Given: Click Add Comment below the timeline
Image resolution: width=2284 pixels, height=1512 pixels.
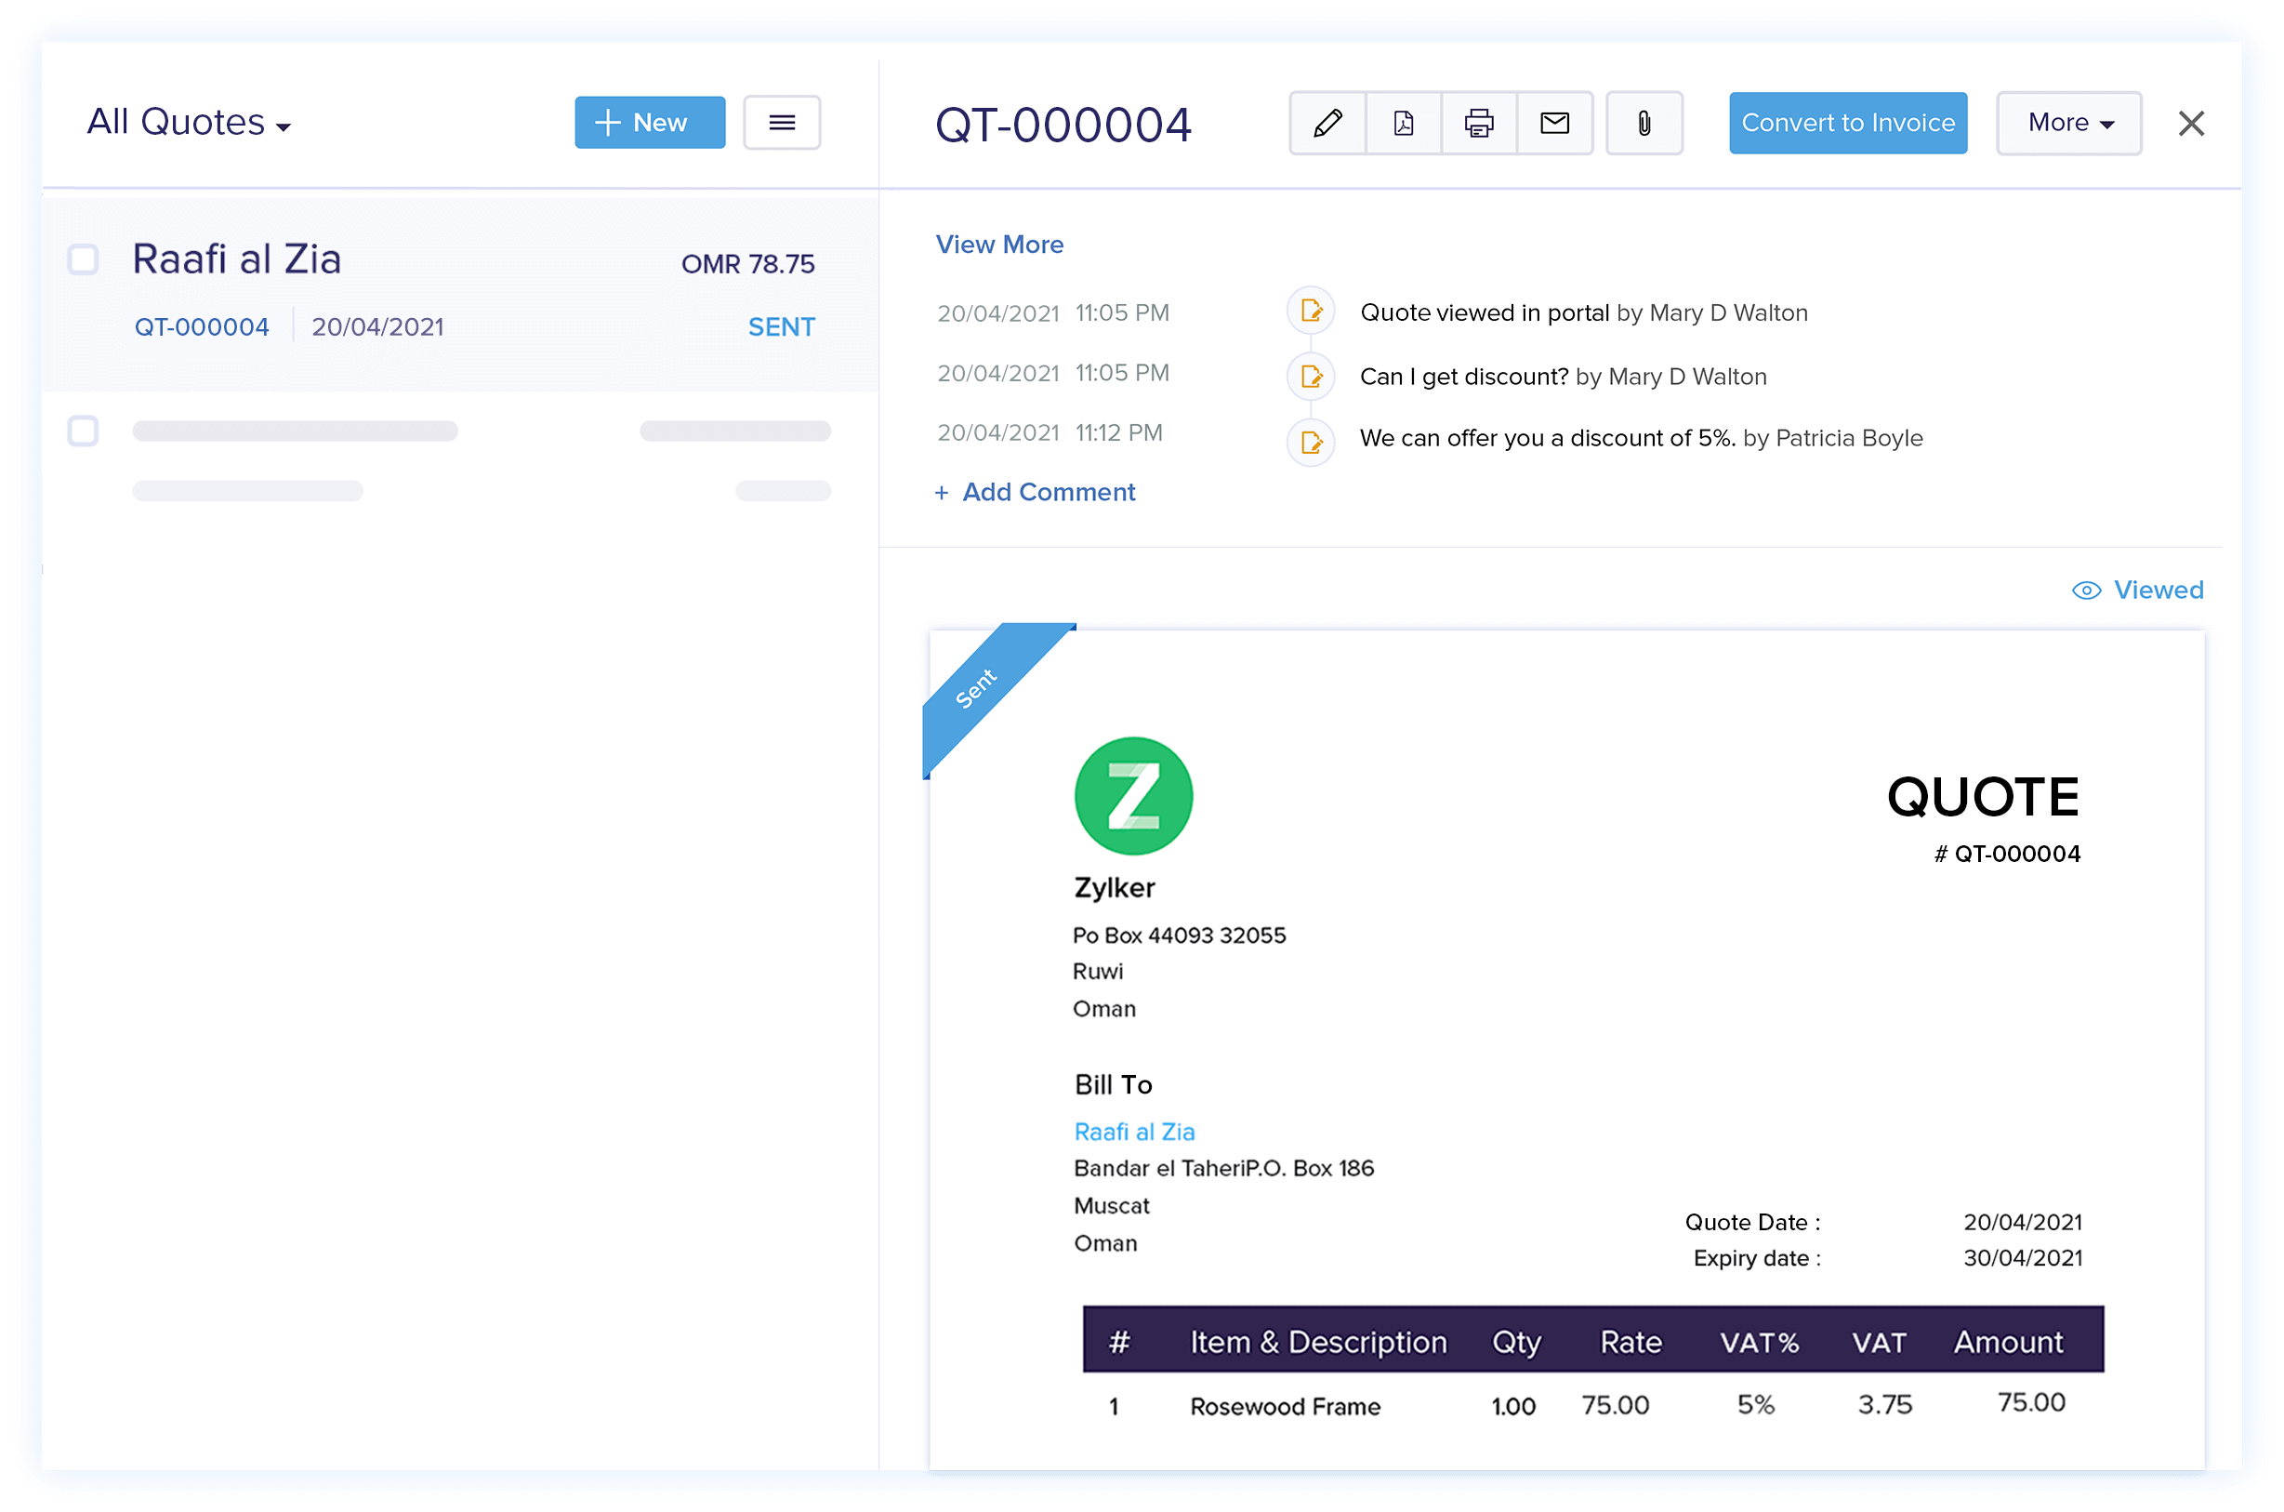Looking at the screenshot, I should point(1036,492).
